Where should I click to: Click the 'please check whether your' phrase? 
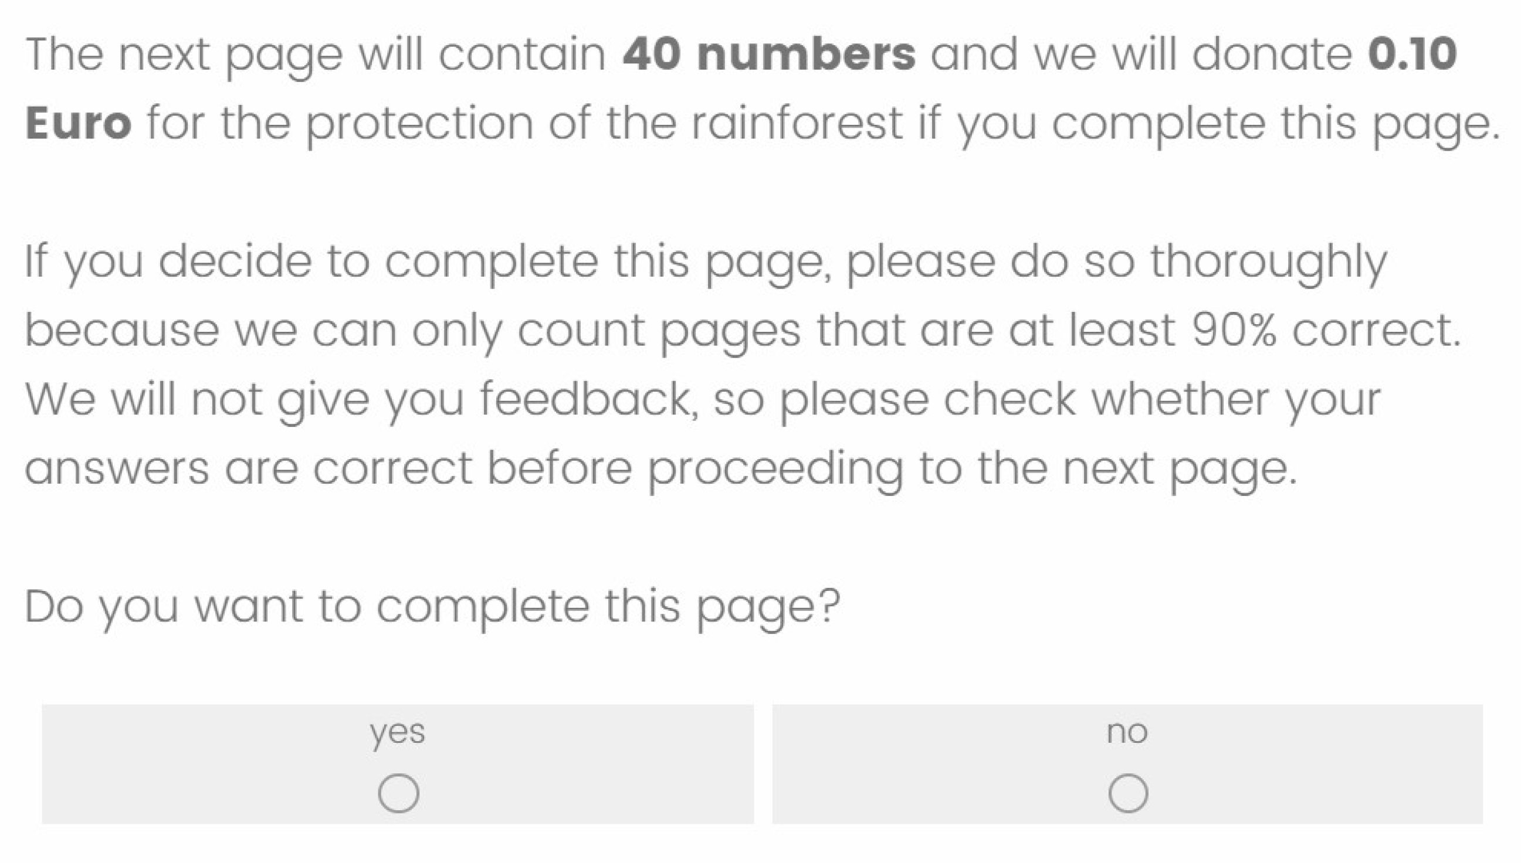click(x=1079, y=399)
